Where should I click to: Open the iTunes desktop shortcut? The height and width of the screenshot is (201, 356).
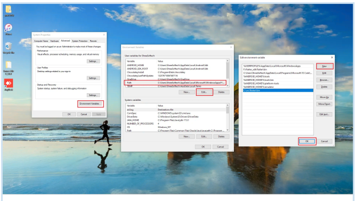tap(8, 28)
